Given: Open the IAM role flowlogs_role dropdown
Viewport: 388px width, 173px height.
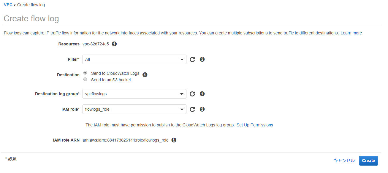Looking at the screenshot, I should pyautogui.click(x=134, y=109).
